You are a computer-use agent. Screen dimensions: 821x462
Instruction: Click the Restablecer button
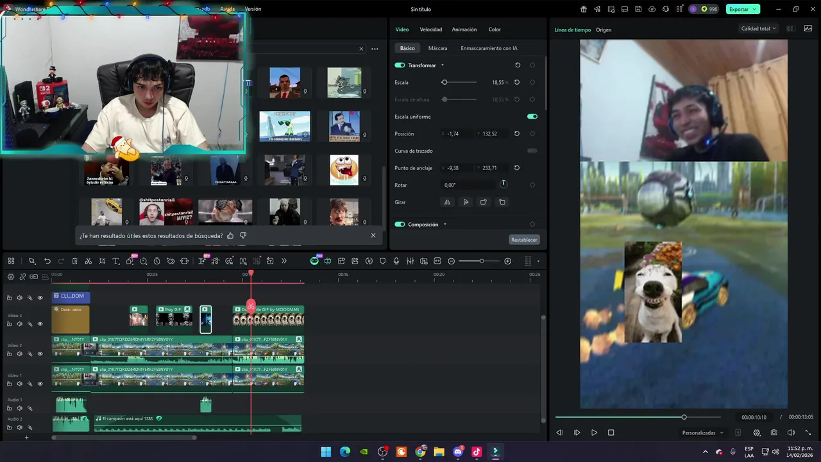(524, 239)
